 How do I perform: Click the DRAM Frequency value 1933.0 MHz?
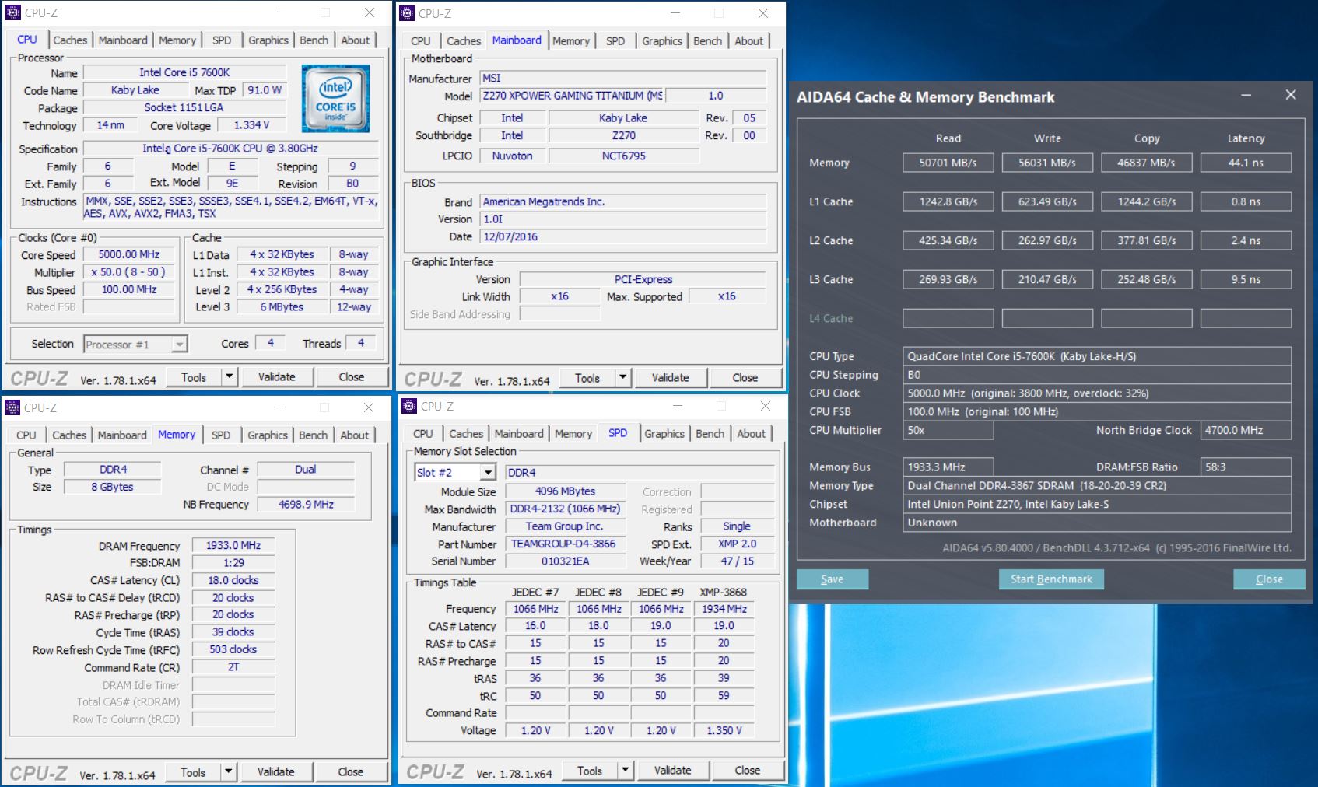pos(233,545)
